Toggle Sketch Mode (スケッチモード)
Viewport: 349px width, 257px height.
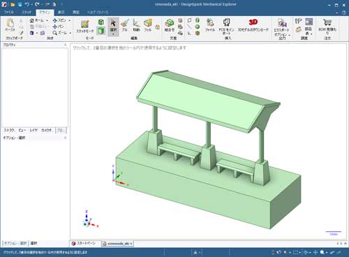click(85, 27)
